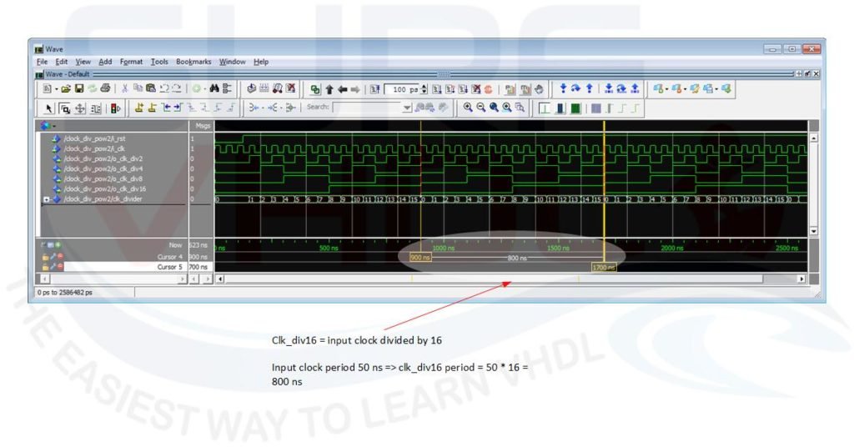Screen dimensions: 854x447
Task: Click the Run simulation icon
Action: pos(437,88)
